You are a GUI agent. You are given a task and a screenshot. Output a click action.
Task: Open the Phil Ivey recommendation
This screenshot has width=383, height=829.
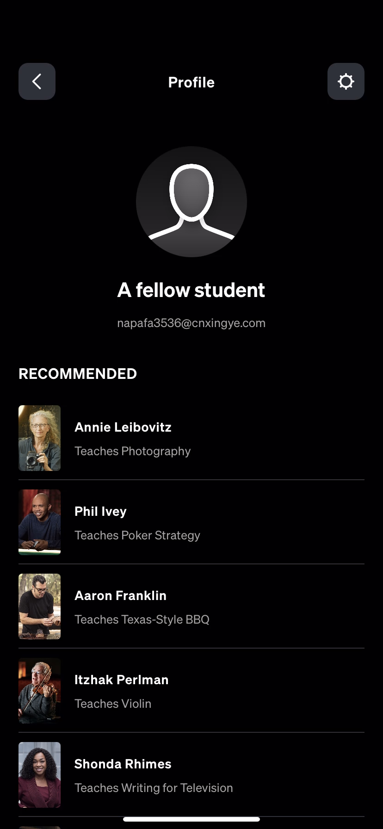(x=100, y=511)
